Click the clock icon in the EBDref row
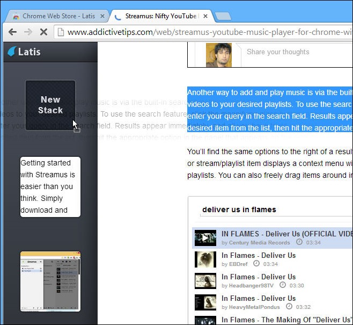 (x=256, y=263)
